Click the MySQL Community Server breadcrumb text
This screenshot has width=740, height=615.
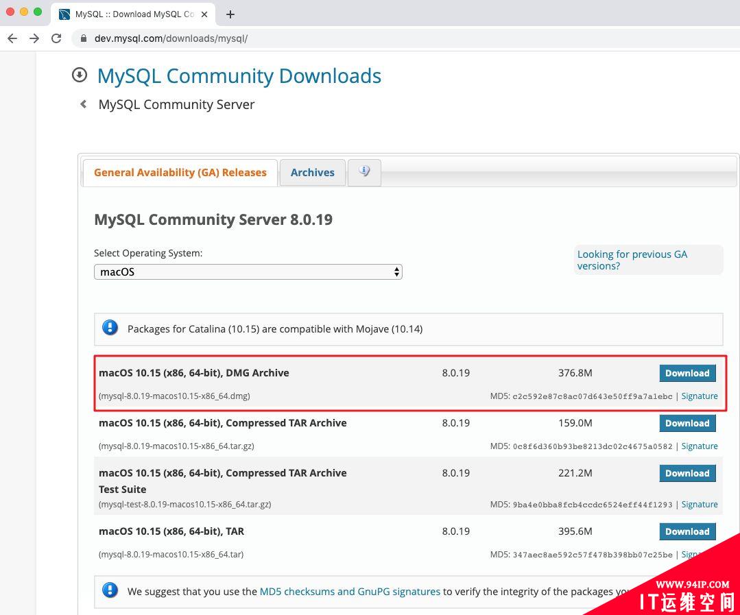[x=176, y=104]
